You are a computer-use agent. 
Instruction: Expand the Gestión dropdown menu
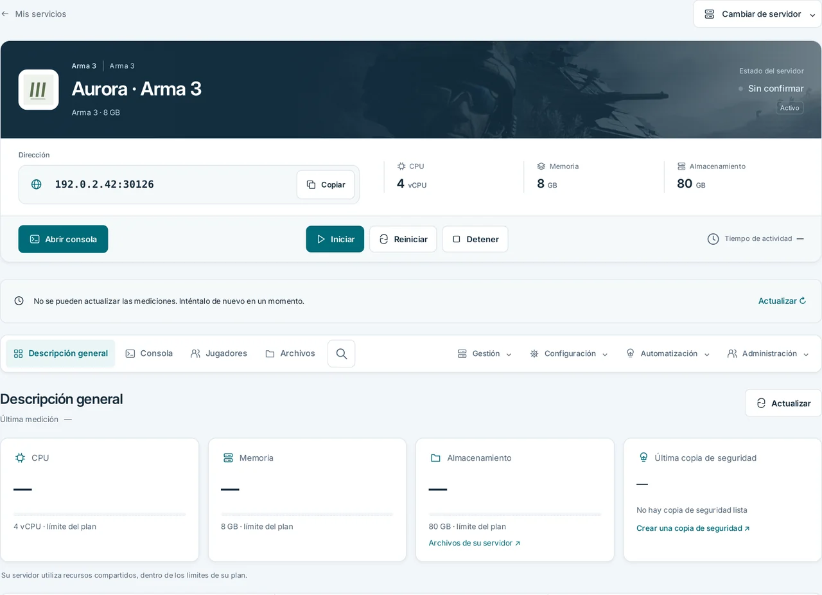coord(485,353)
